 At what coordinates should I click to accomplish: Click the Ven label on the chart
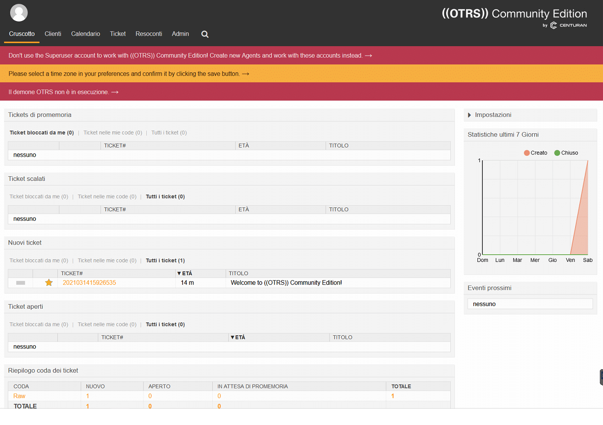coord(570,260)
